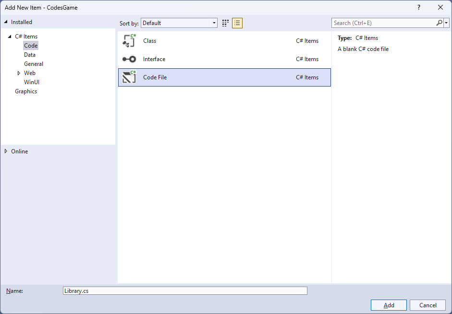Choose the WinUI category
This screenshot has height=314, width=452.
coord(32,82)
